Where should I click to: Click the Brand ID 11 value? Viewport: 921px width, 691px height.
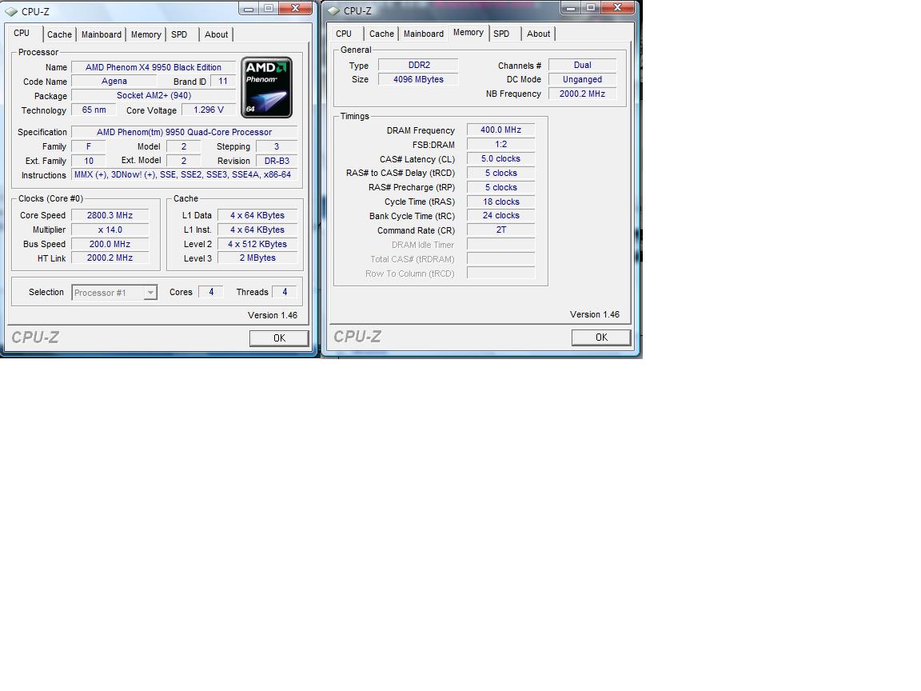(x=222, y=81)
